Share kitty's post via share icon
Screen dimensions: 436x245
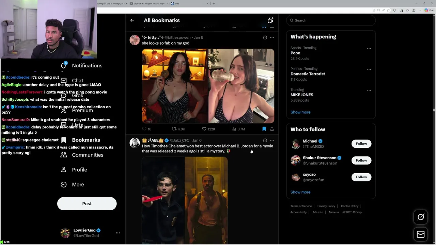[272, 129]
